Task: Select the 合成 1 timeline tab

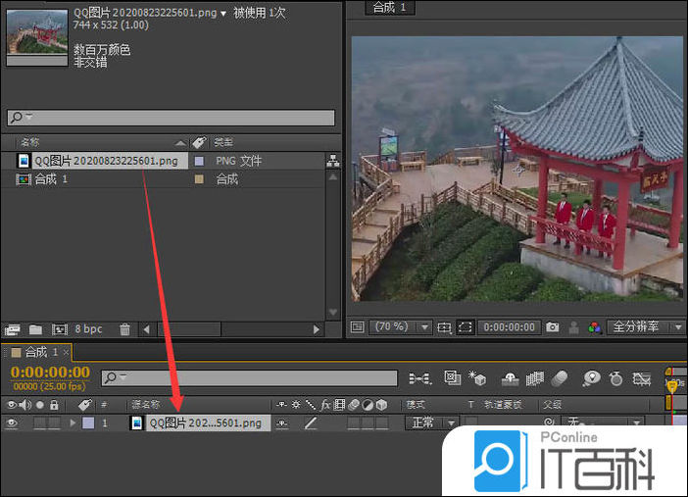Action: (x=35, y=352)
